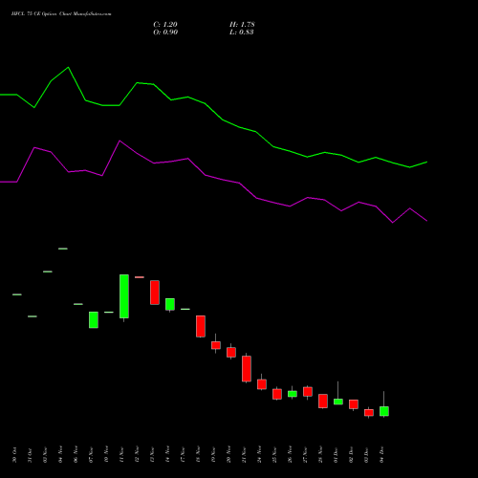
Task: Click the green candle on 01 Dec
Action: pyautogui.click(x=338, y=402)
